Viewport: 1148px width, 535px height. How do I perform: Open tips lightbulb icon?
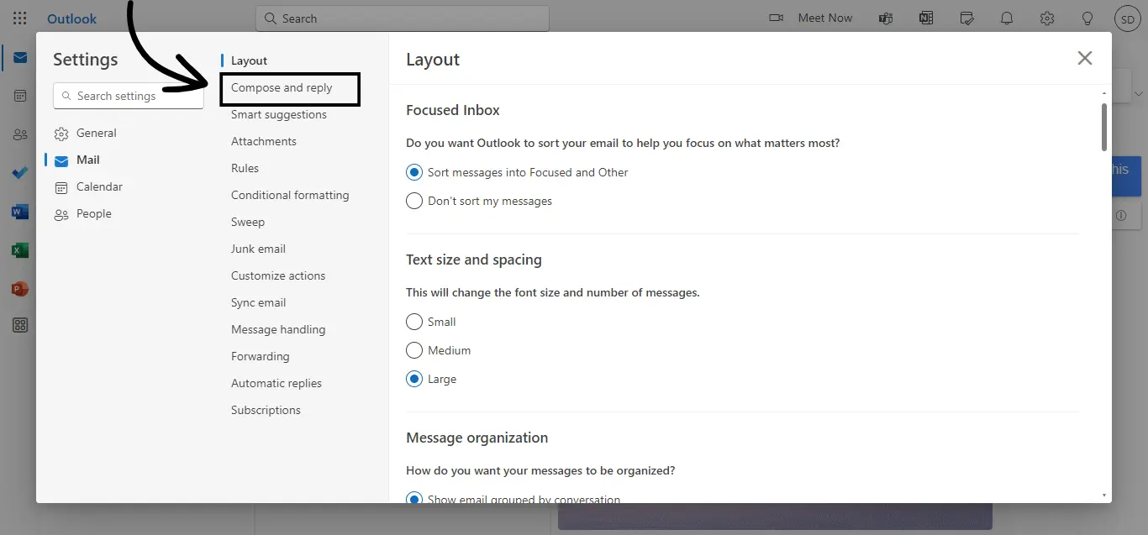pyautogui.click(x=1087, y=18)
